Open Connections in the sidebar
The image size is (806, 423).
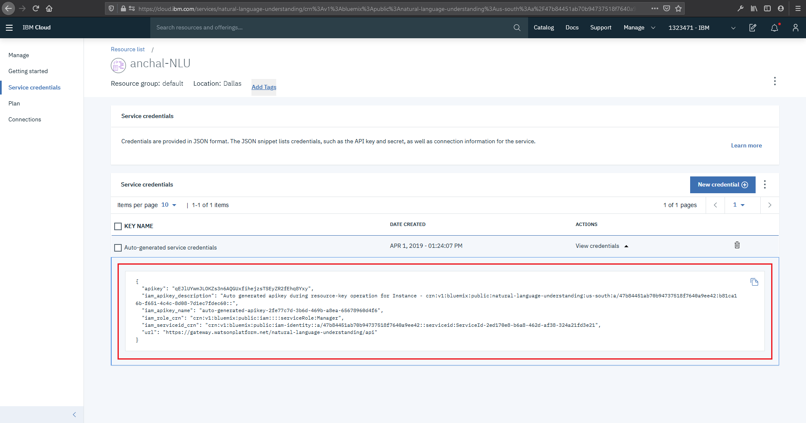(x=25, y=119)
